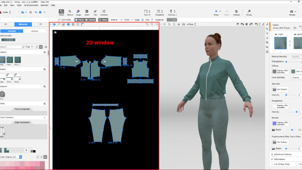Select the Texture tool in the toolbar
Image resolution: width=302 pixels, height=170 pixels.
coord(70,12)
